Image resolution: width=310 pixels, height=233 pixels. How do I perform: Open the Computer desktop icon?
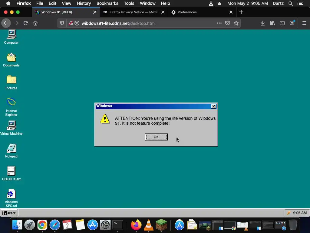pos(11,37)
